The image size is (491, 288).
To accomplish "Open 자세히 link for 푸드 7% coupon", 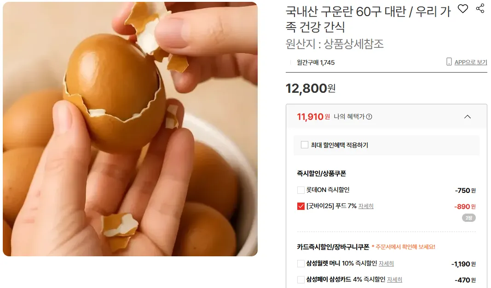I will coord(366,206).
